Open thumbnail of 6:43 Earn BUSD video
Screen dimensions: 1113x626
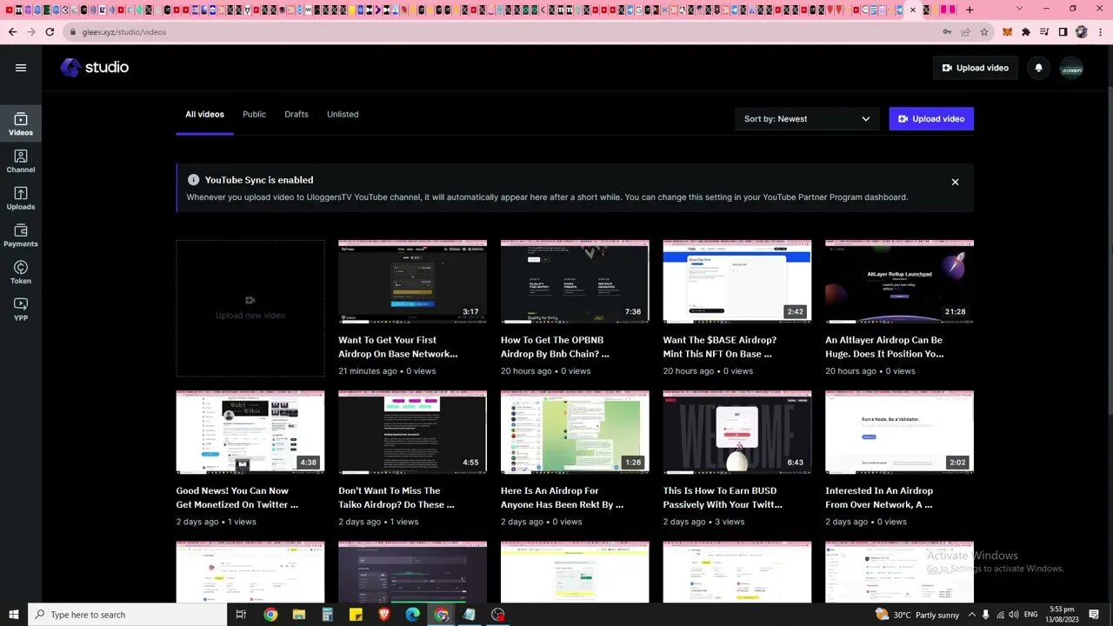pyautogui.click(x=736, y=432)
